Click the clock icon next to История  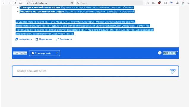pos(160,53)
